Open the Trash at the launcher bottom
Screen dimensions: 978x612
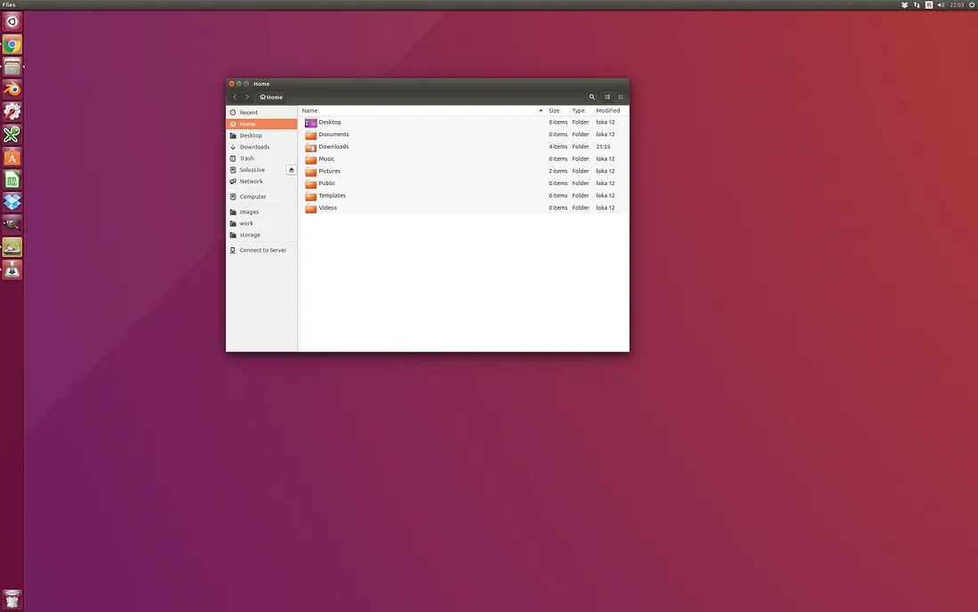click(x=12, y=600)
